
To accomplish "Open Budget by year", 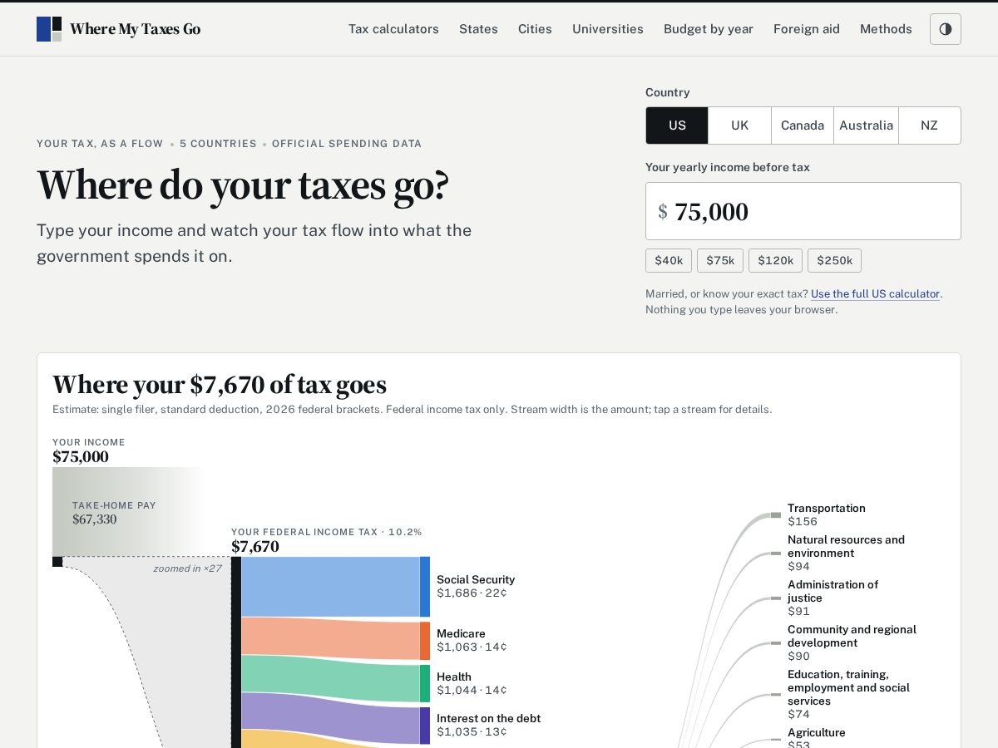I will point(709,29).
